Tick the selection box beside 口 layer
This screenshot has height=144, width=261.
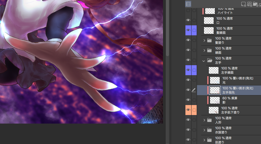coord(194,20)
